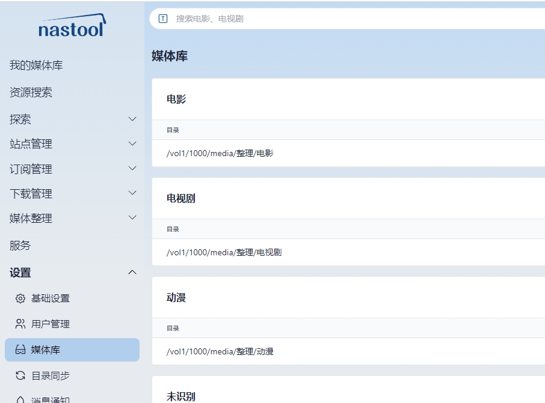Screen dimensions: 545x403
Task: Open 用户管理 settings page
Action: (51, 324)
